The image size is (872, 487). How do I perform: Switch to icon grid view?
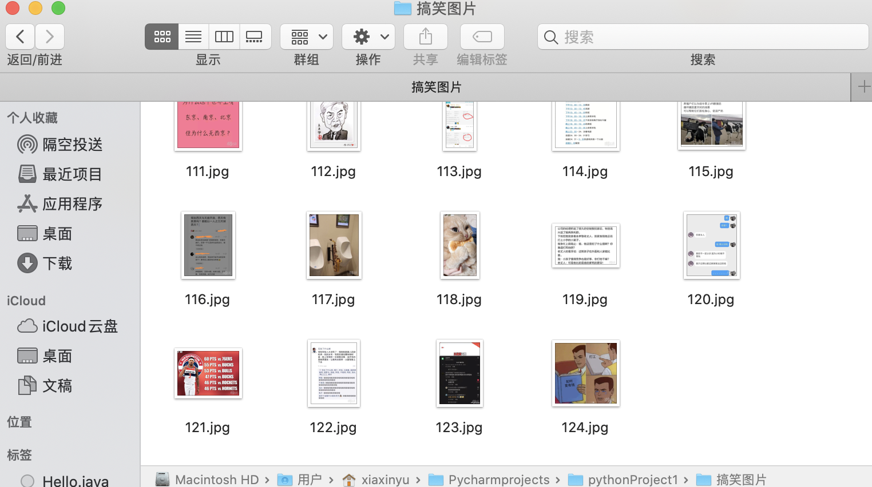point(161,36)
